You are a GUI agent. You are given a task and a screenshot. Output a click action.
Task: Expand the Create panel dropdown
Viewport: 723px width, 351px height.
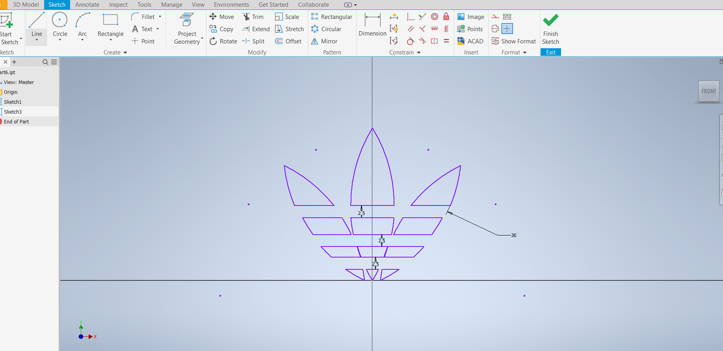(x=125, y=52)
